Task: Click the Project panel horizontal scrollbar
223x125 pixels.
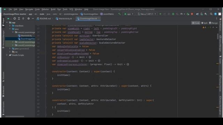Action: coord(15,117)
